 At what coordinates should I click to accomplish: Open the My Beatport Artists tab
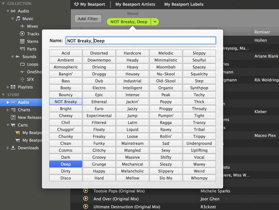pyautogui.click(x=135, y=4)
